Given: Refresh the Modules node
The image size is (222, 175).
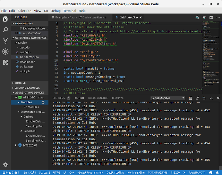Looking at the screenshot, I should pos(43,102).
